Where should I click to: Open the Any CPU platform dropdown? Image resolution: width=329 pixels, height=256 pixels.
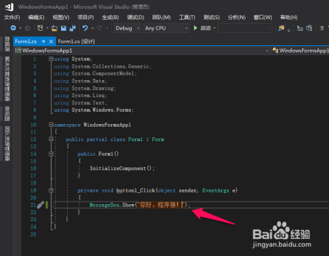166,28
